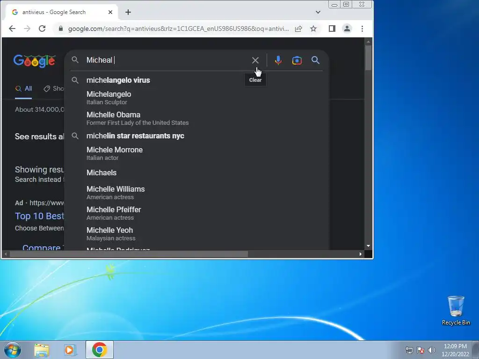Click the Google holiday logo
479x359 pixels.
(34, 61)
